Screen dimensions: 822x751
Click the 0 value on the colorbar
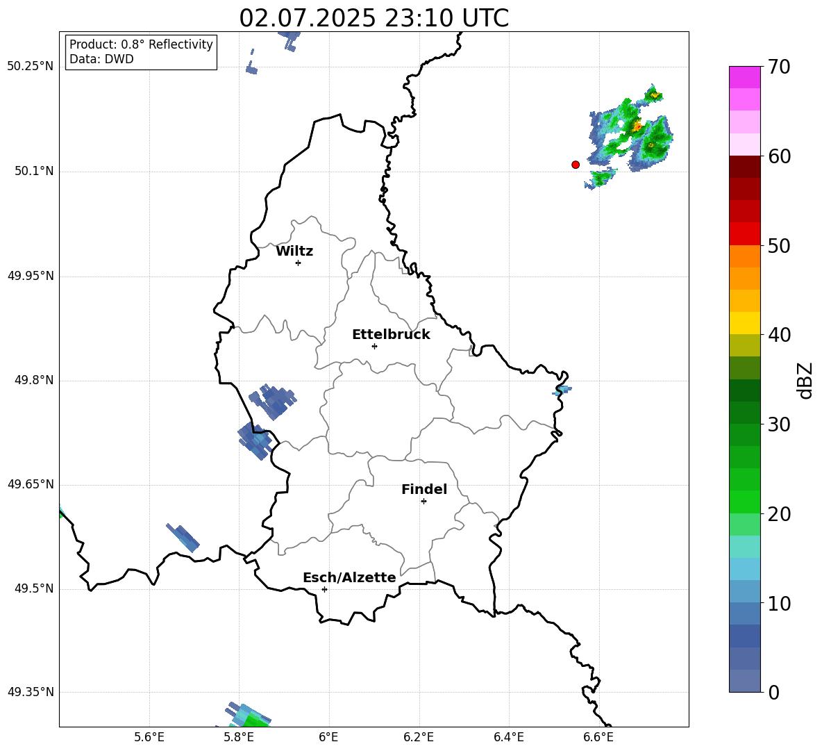[x=773, y=692]
